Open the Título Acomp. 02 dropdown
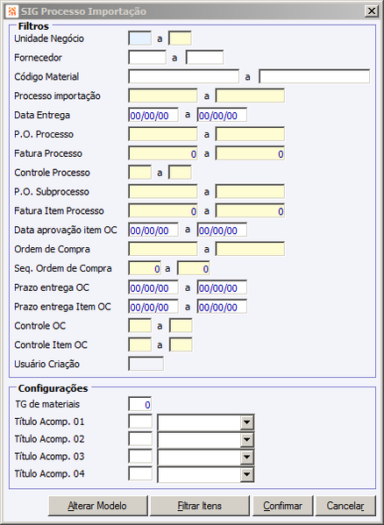Screen dimensions: 384x525 click(x=246, y=440)
